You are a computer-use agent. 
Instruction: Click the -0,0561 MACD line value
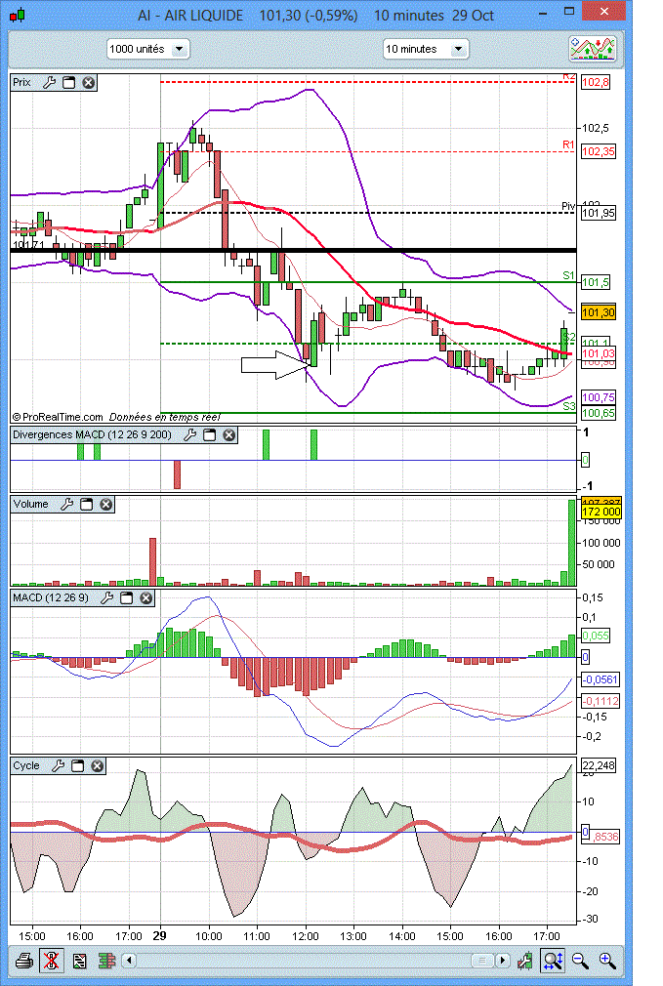(601, 679)
